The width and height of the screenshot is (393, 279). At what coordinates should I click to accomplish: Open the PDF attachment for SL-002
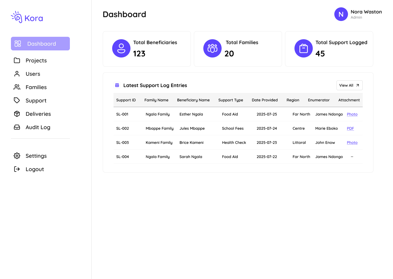click(x=350, y=128)
